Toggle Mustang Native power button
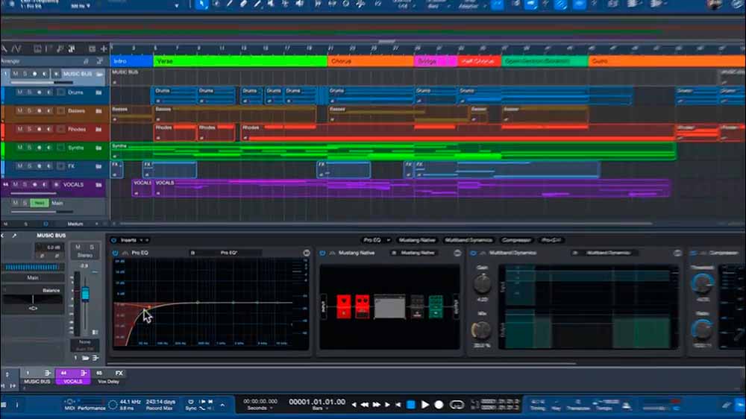 click(322, 253)
